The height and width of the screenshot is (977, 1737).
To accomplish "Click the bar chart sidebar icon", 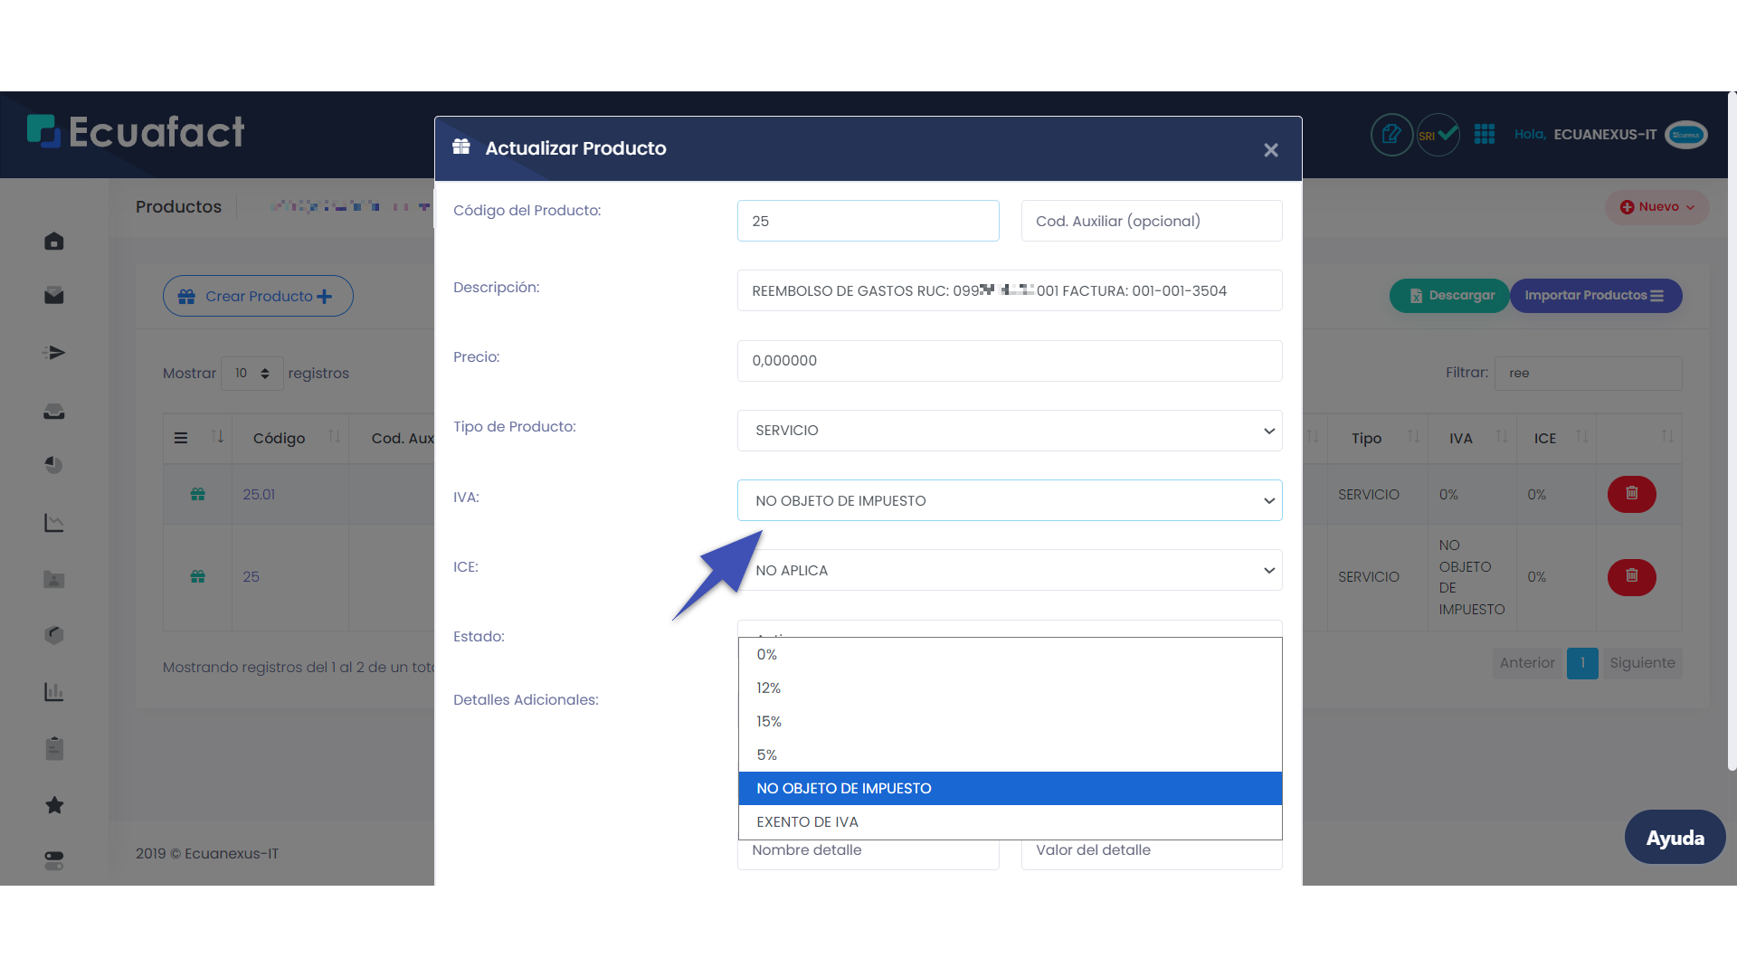I will (54, 692).
